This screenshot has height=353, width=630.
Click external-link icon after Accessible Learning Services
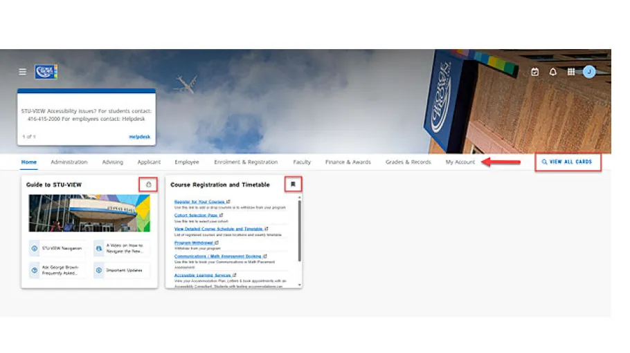(x=234, y=275)
